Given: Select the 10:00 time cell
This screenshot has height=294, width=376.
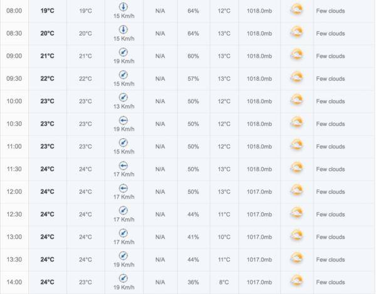Looking at the screenshot, I should pos(14,101).
